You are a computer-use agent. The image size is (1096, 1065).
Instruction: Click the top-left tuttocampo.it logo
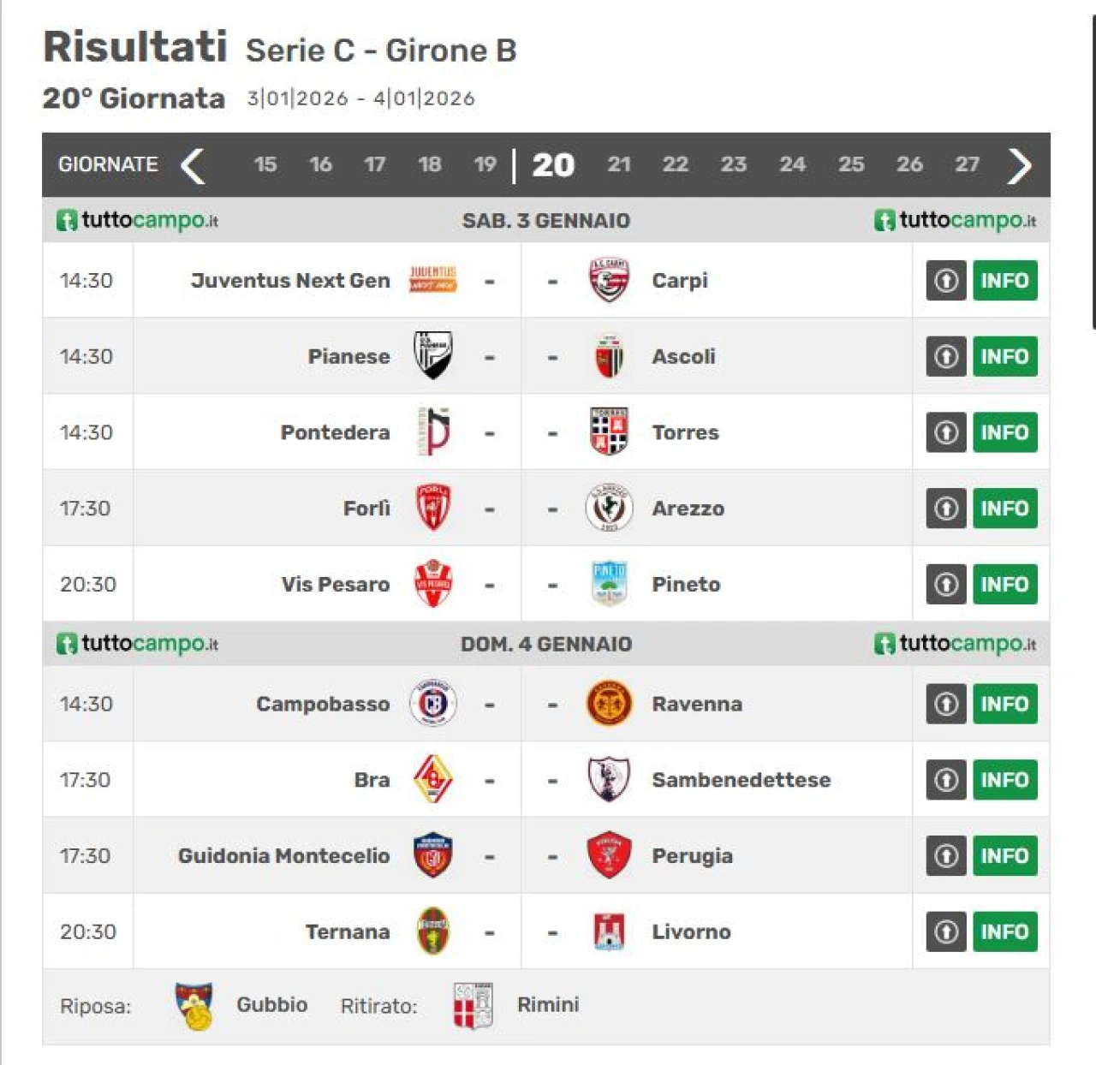[138, 220]
